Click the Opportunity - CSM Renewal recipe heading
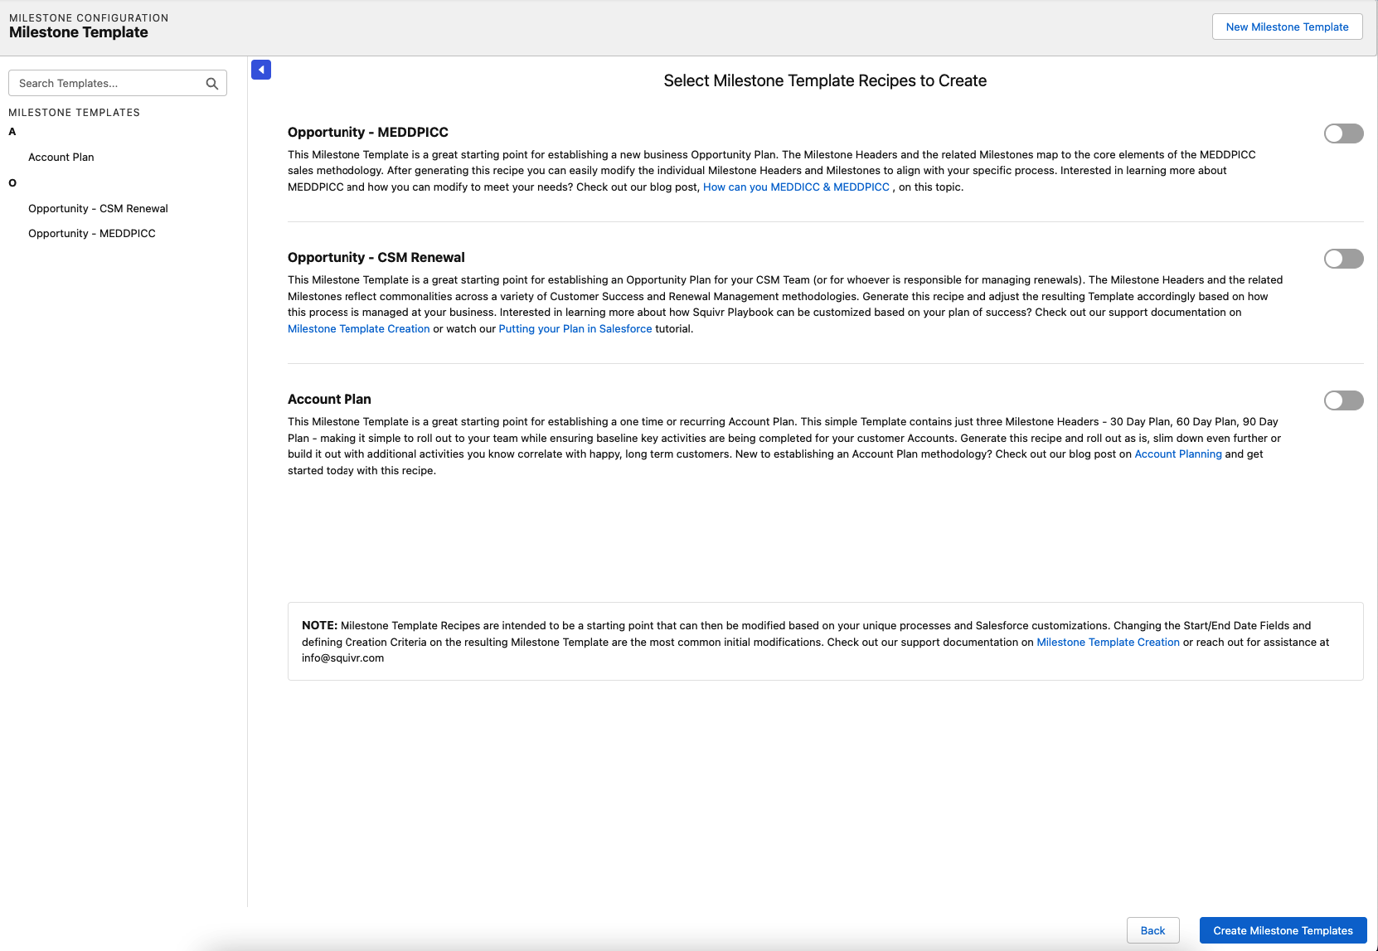The width and height of the screenshot is (1378, 951). 376,257
